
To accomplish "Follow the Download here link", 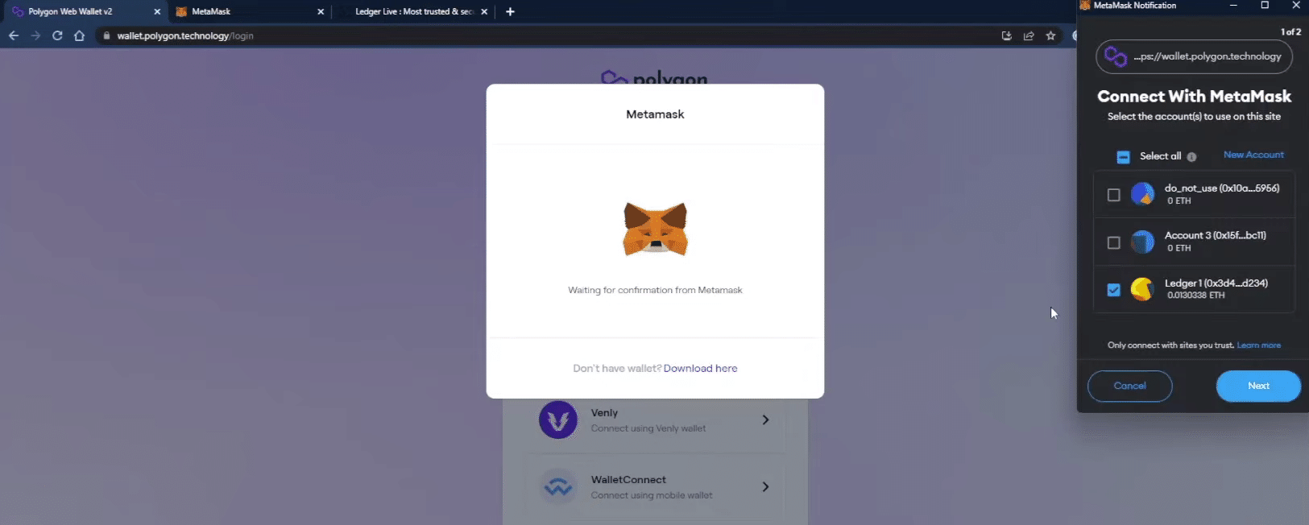I will coord(700,368).
